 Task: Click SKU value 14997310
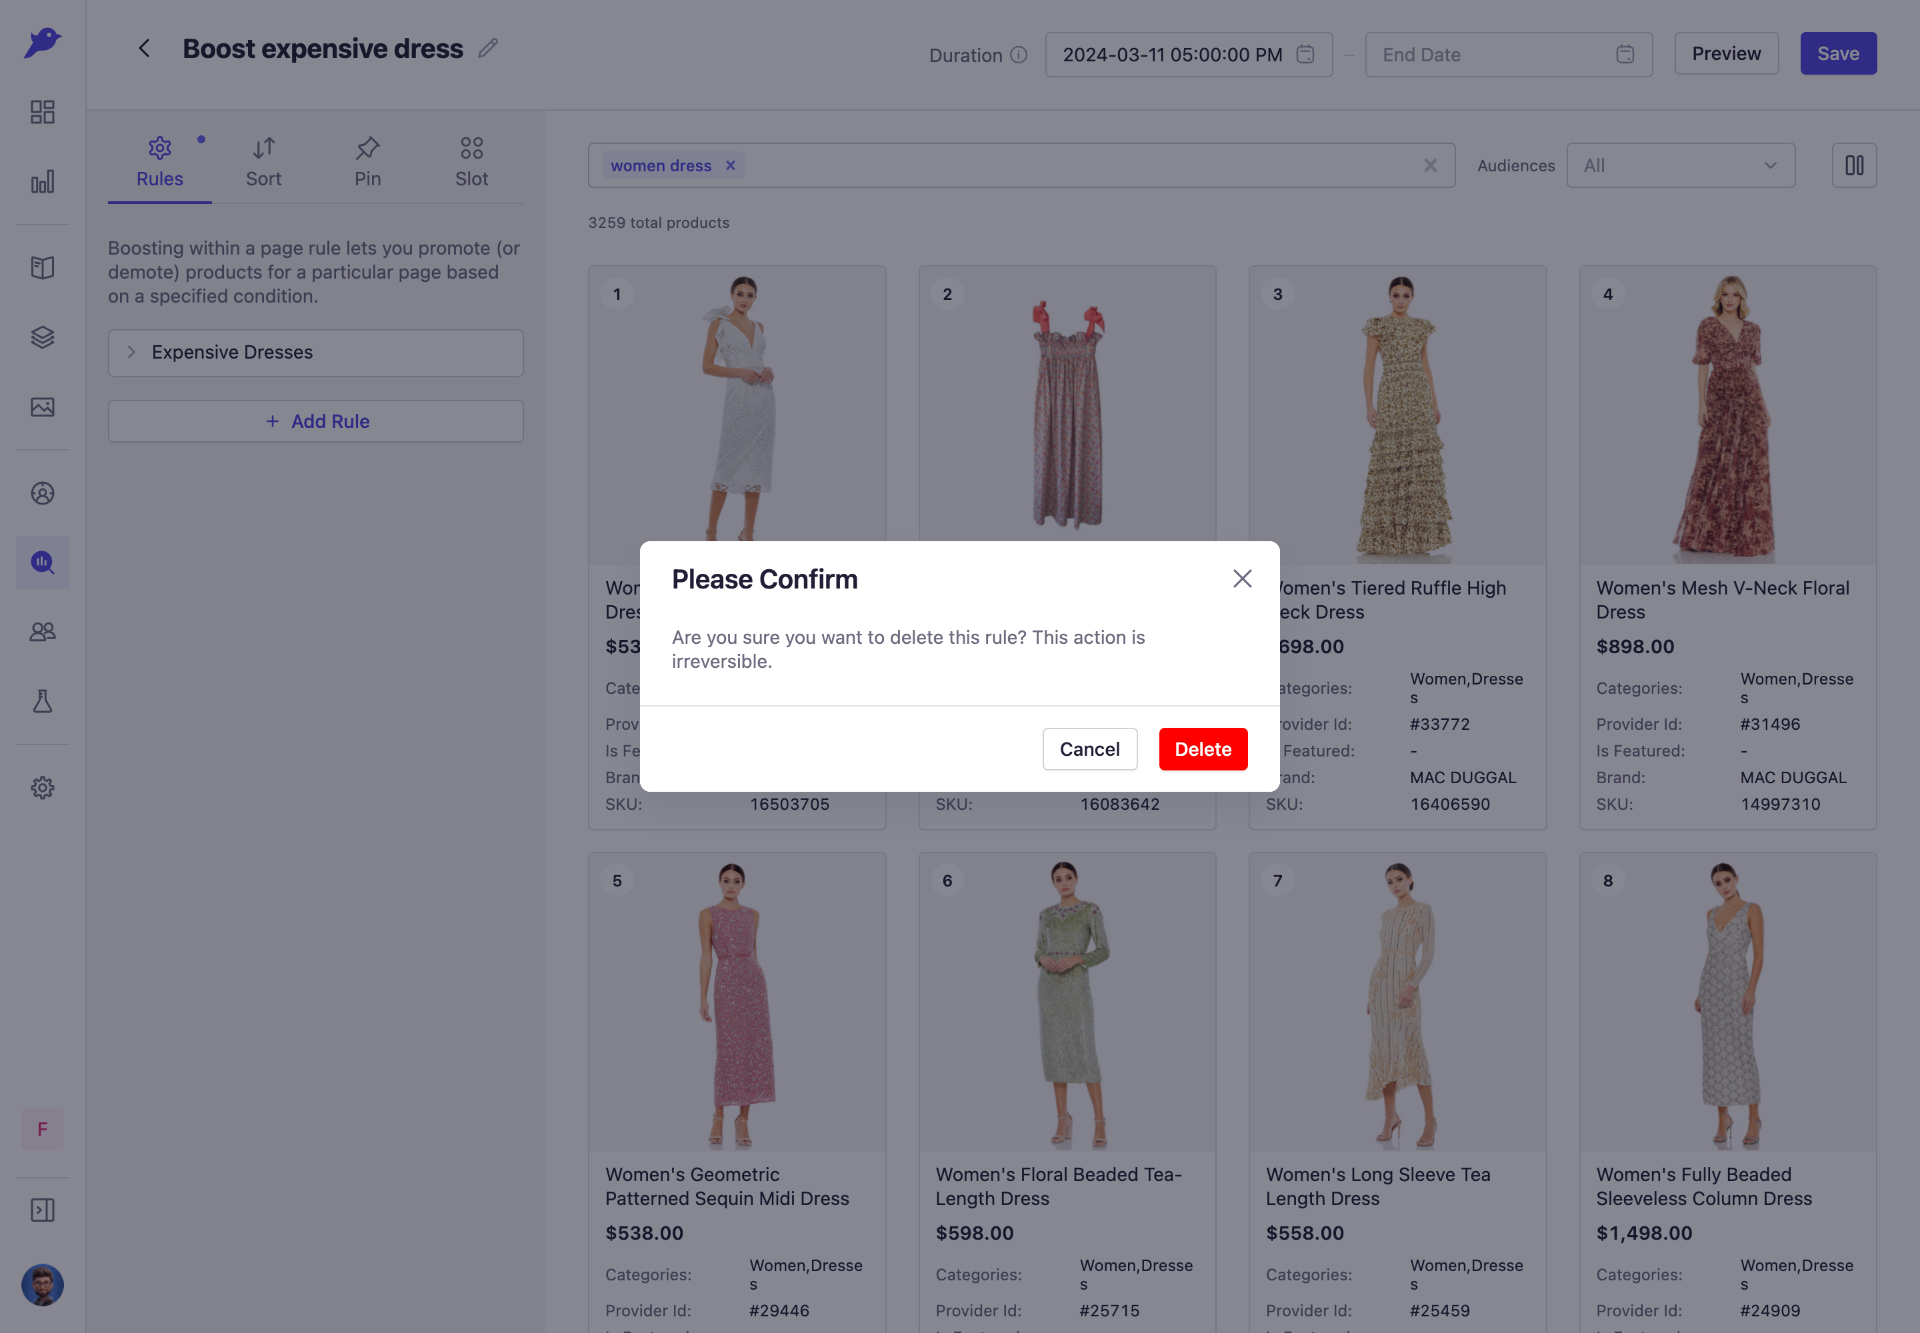[x=1779, y=804]
